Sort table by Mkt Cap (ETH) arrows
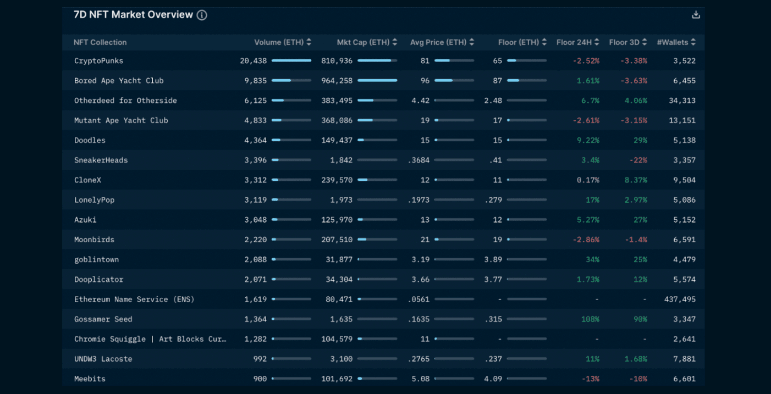Image resolution: width=771 pixels, height=394 pixels. point(395,42)
